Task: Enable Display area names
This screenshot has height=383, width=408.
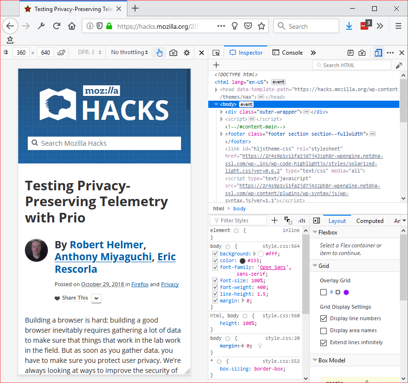Action: (x=323, y=330)
